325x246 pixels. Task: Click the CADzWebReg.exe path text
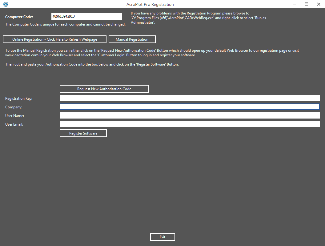[172, 18]
